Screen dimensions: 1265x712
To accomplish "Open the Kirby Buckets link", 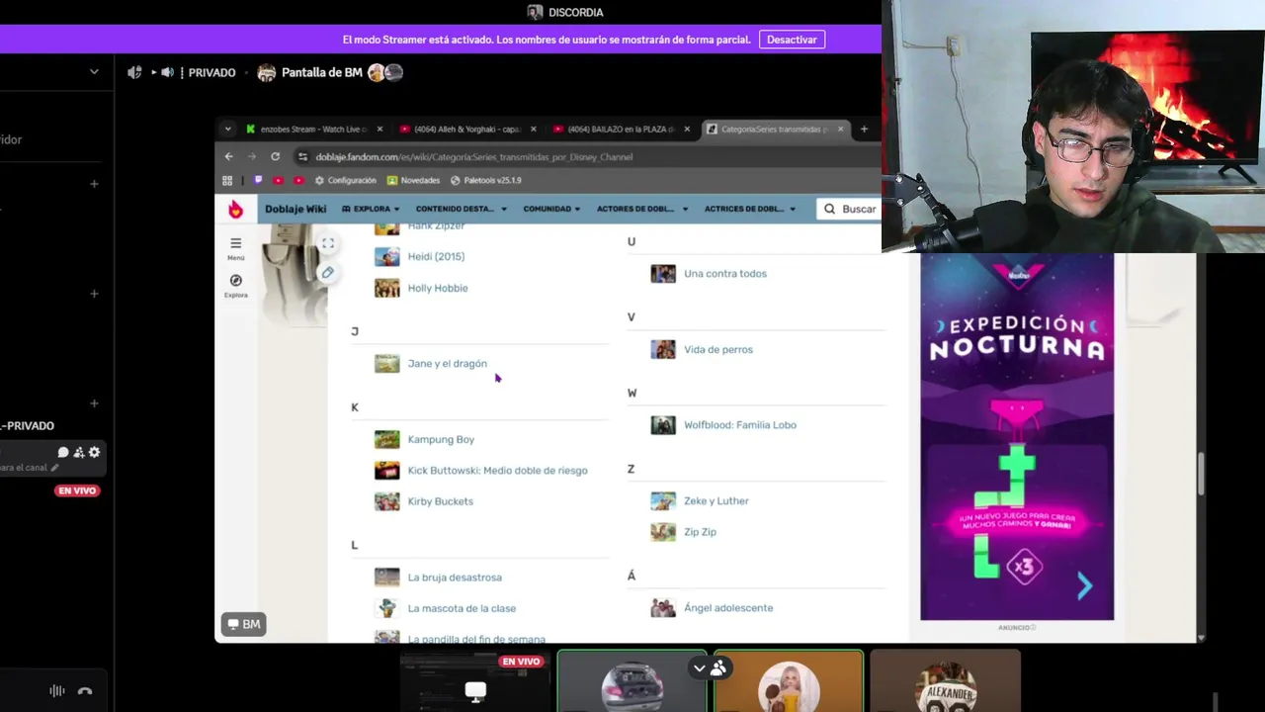I will tap(440, 501).
